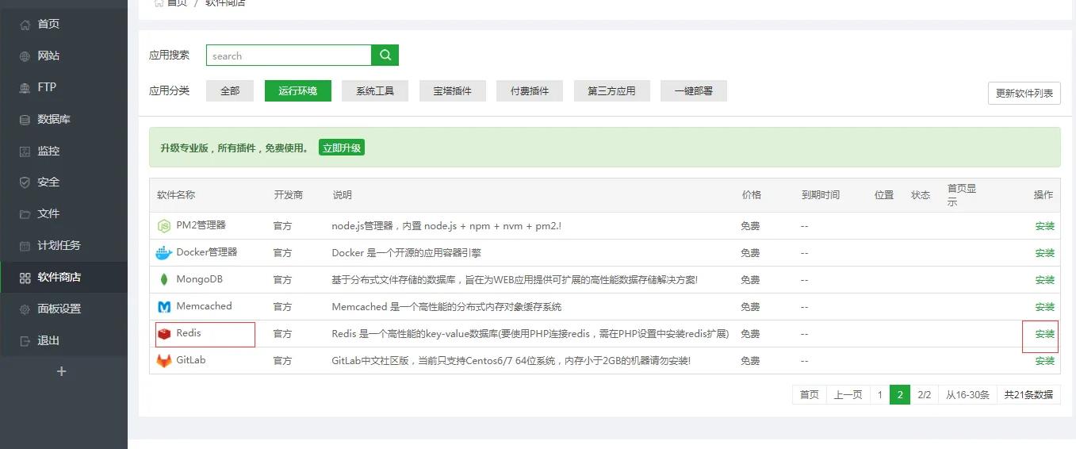
Task: Install GitLab via its 安装 link
Action: click(1044, 361)
